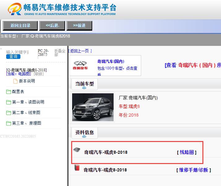221x186 pixels.
Task: Expand 第二章、线束图 chapter
Action: [26, 113]
